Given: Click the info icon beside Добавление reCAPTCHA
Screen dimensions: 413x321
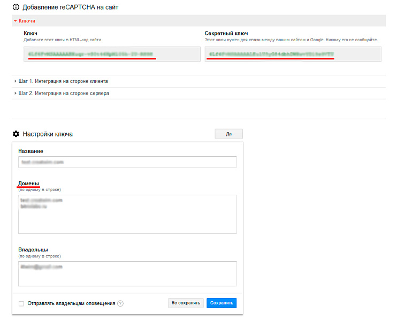Looking at the screenshot, I should click(16, 7).
